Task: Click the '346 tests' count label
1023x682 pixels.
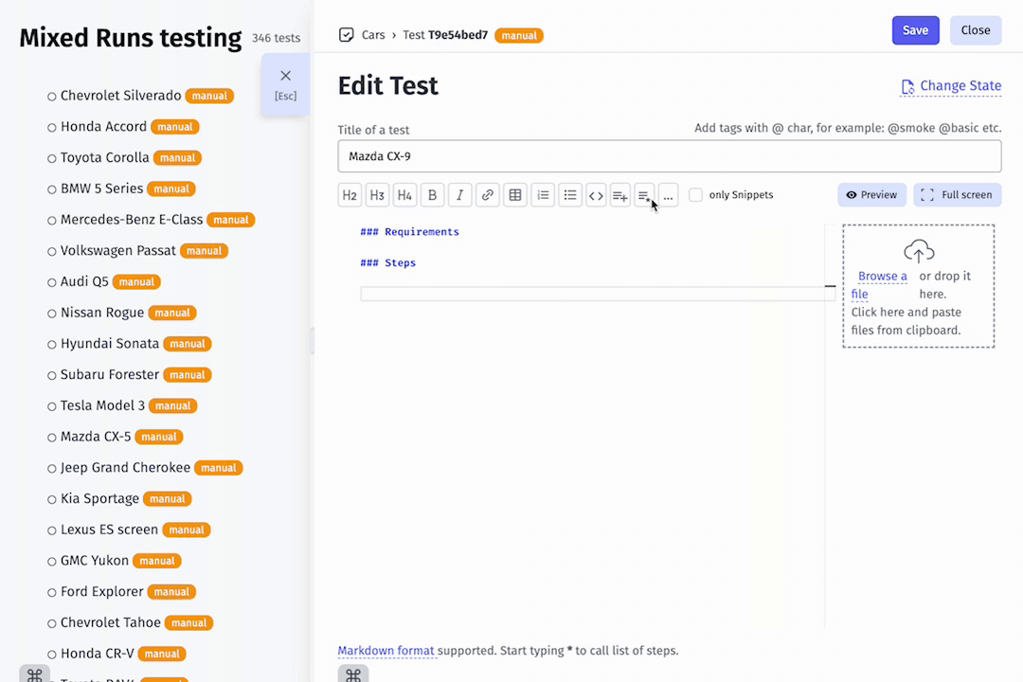Action: 276,39
